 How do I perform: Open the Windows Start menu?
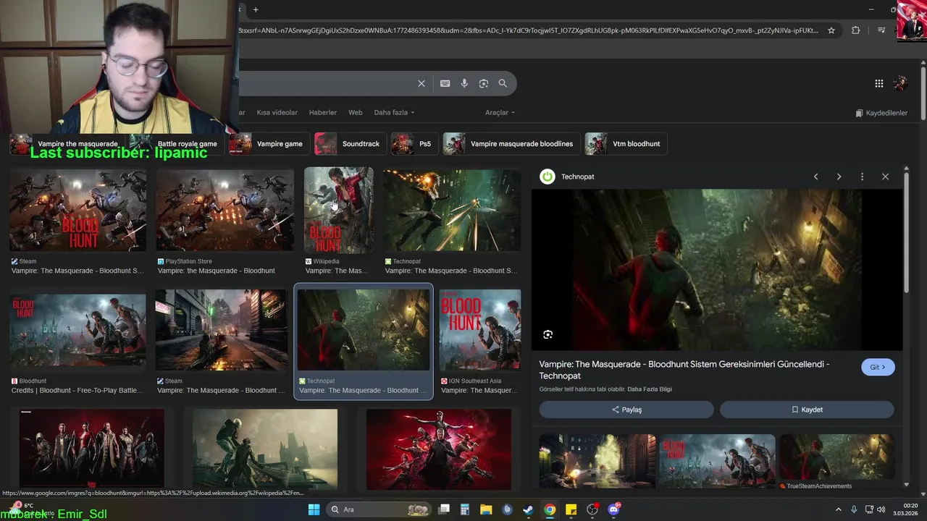314,509
